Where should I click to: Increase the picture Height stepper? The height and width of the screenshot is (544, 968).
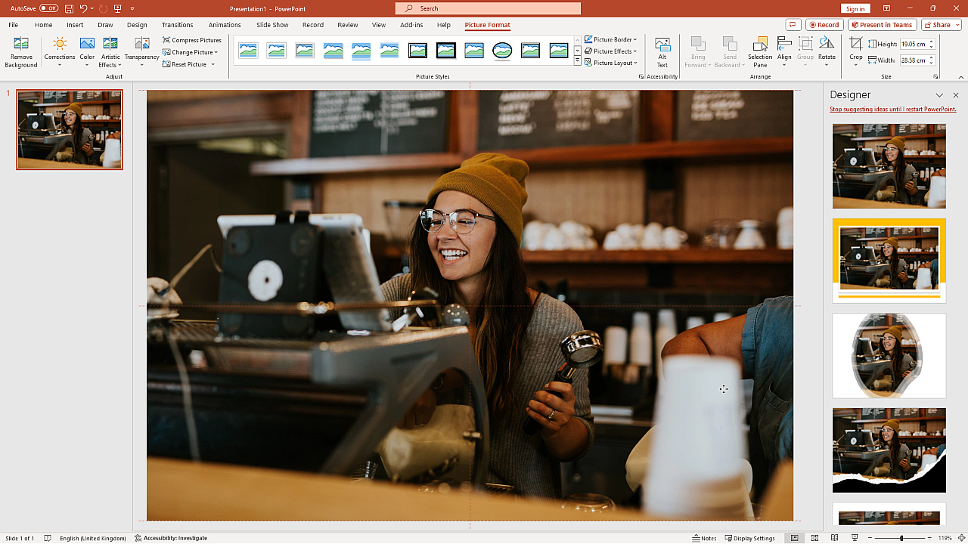click(x=932, y=42)
